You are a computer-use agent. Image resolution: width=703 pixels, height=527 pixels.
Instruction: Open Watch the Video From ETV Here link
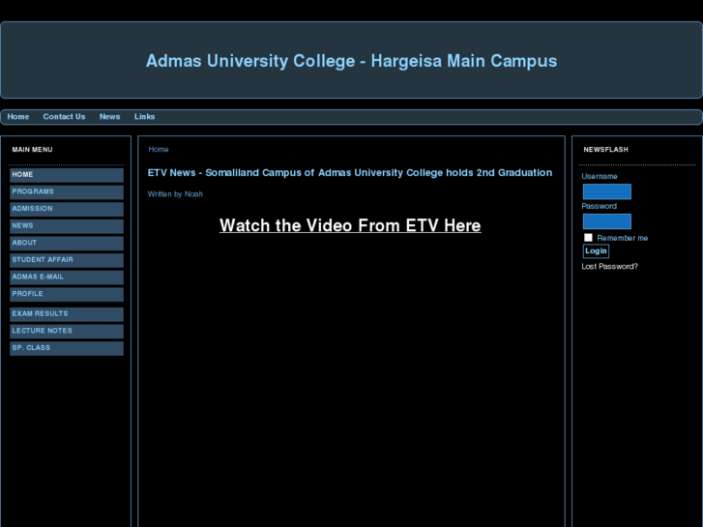pyautogui.click(x=350, y=225)
